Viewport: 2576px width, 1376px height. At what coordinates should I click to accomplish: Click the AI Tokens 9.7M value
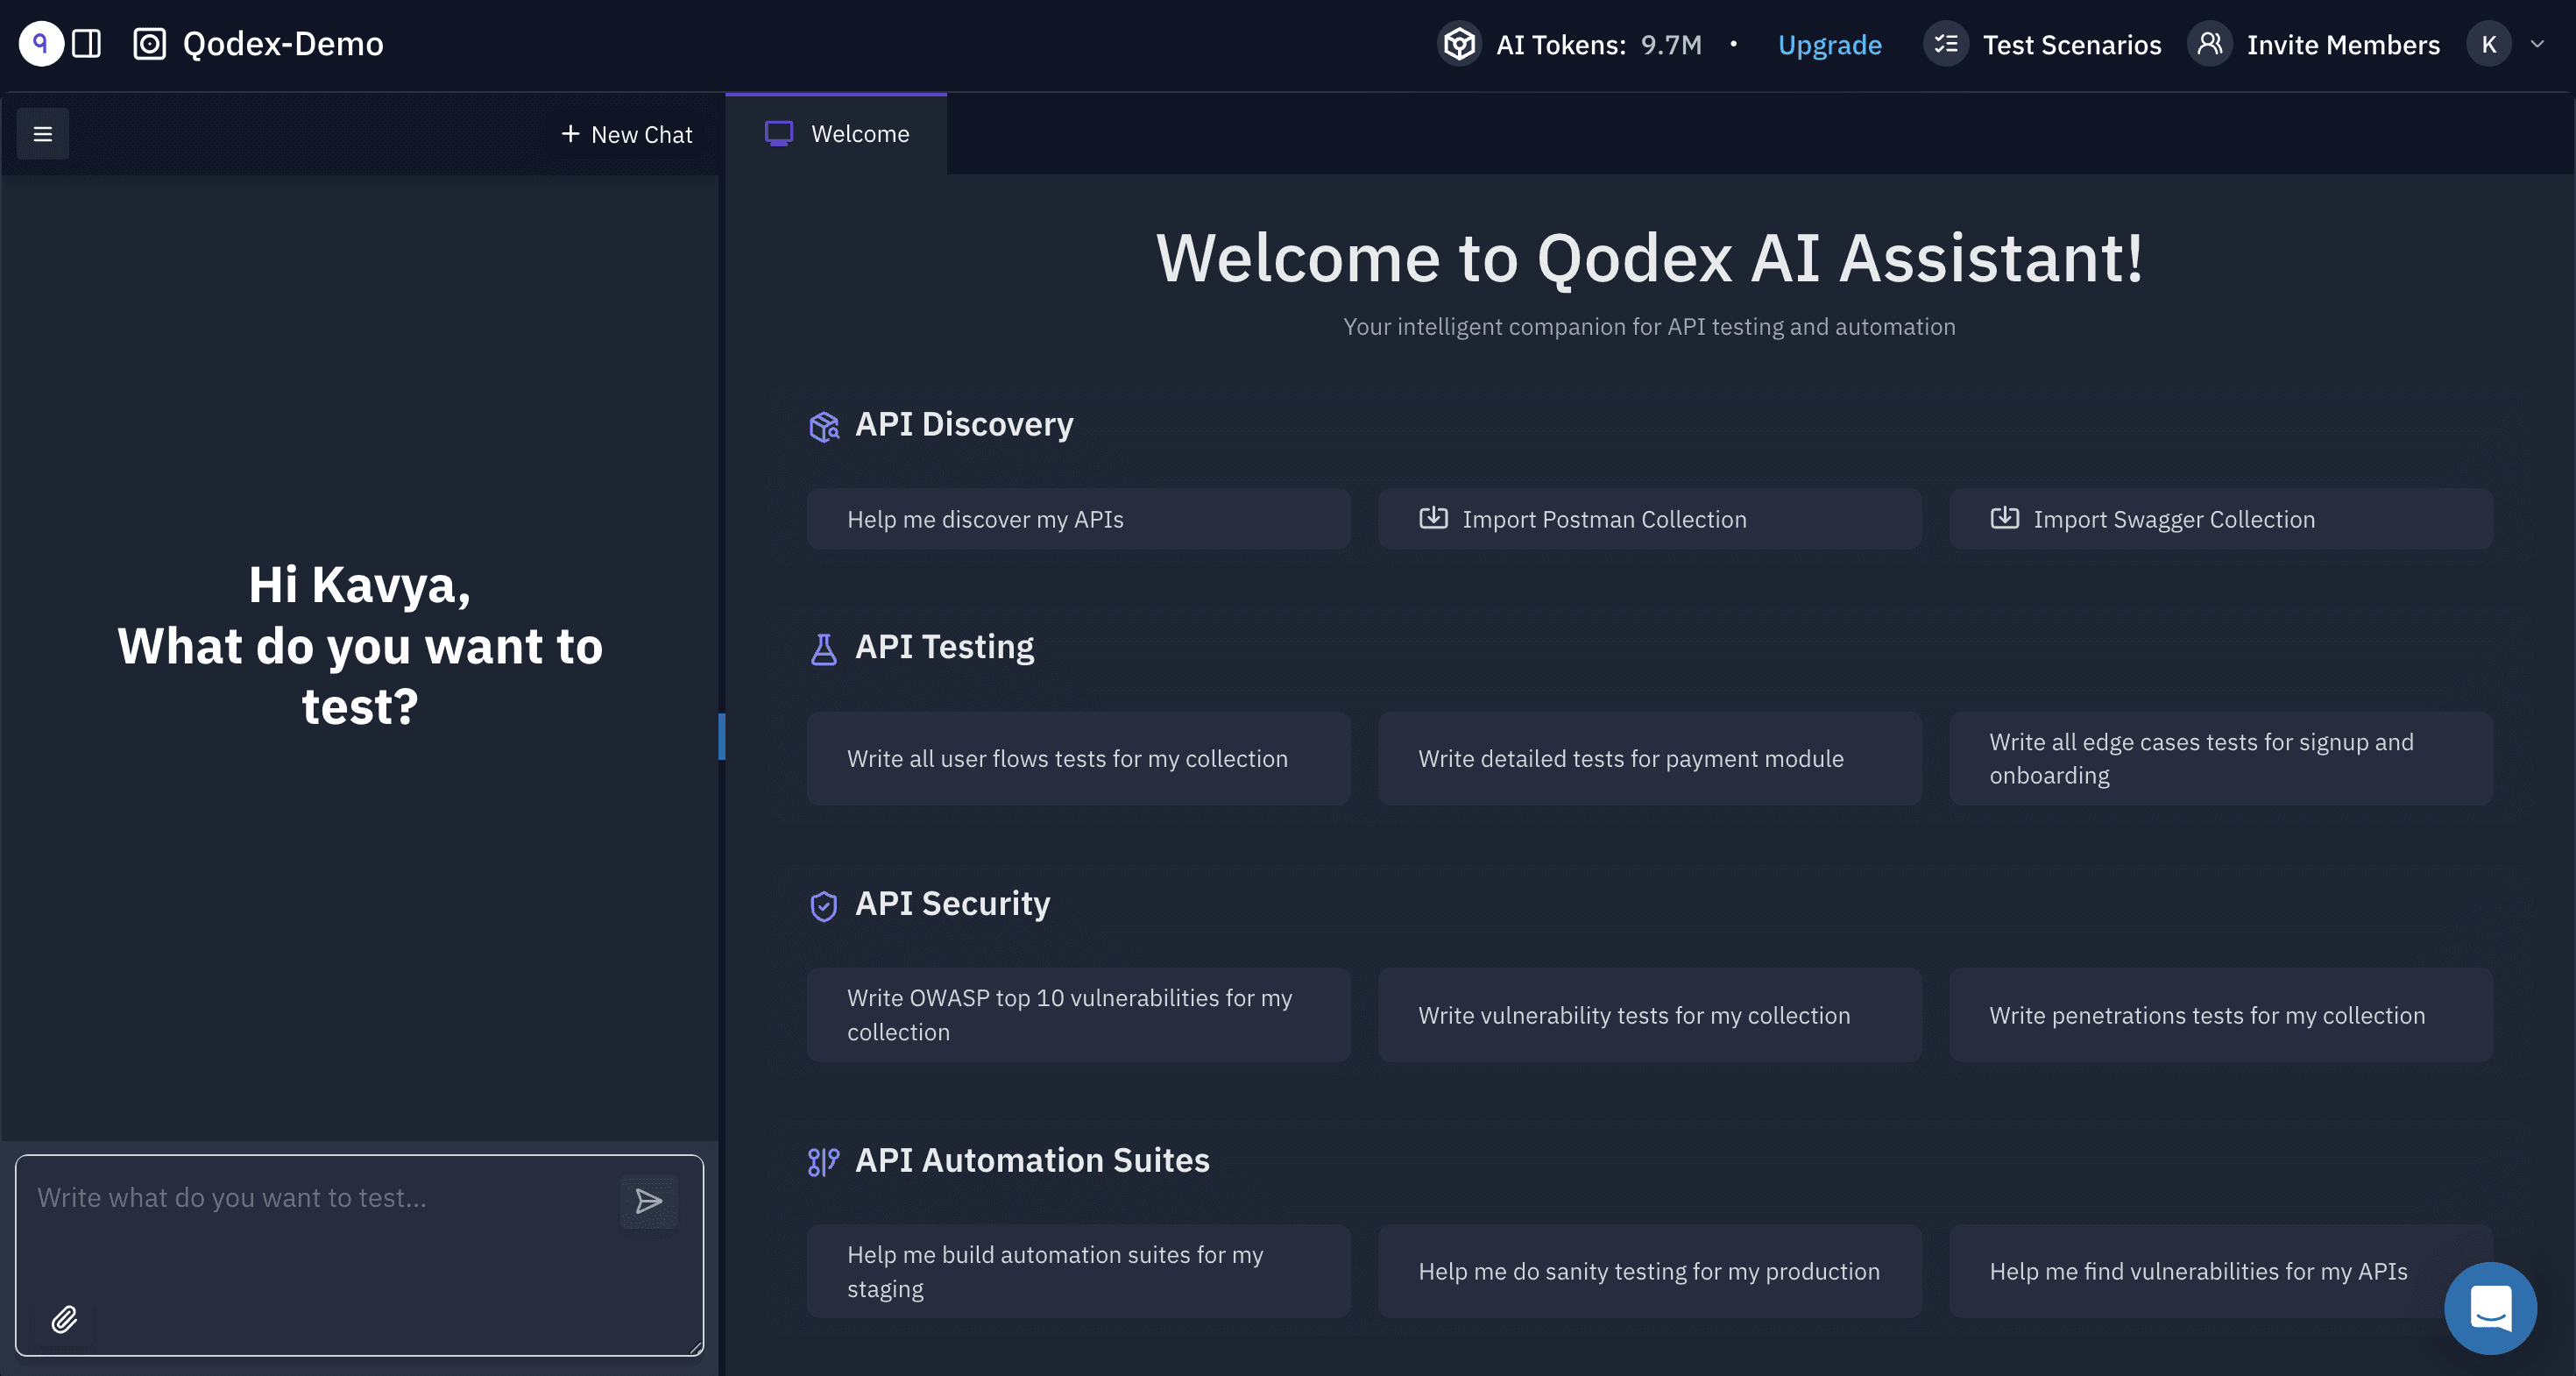point(1671,45)
